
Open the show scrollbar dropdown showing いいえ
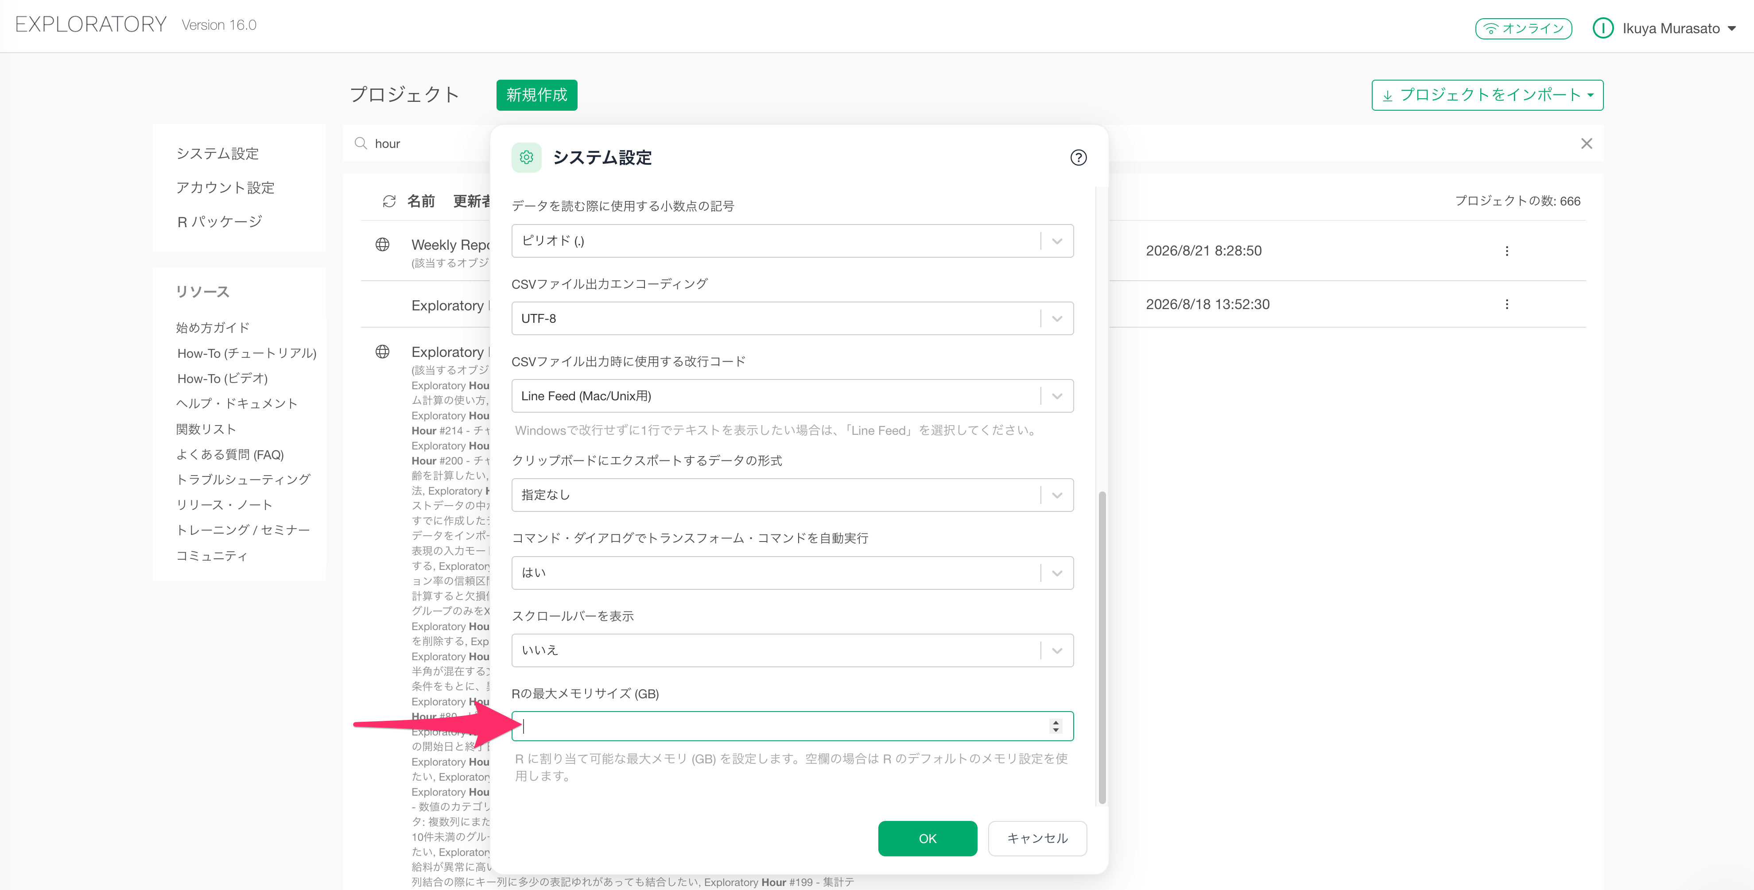(x=792, y=650)
